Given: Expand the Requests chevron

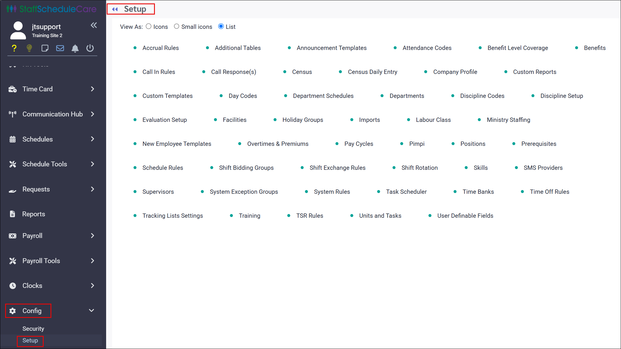Looking at the screenshot, I should point(92,189).
